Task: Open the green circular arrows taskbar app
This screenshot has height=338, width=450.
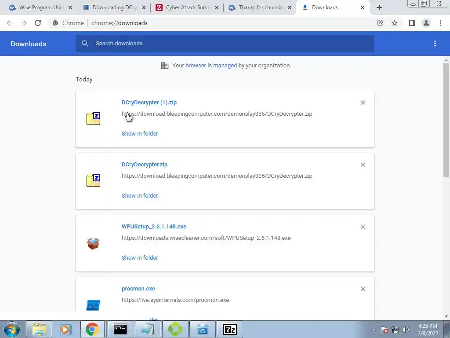Action: click(175, 329)
